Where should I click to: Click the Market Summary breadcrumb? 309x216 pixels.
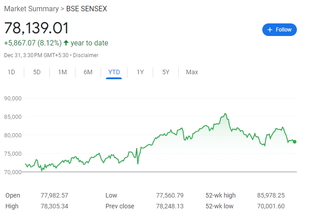click(x=31, y=9)
